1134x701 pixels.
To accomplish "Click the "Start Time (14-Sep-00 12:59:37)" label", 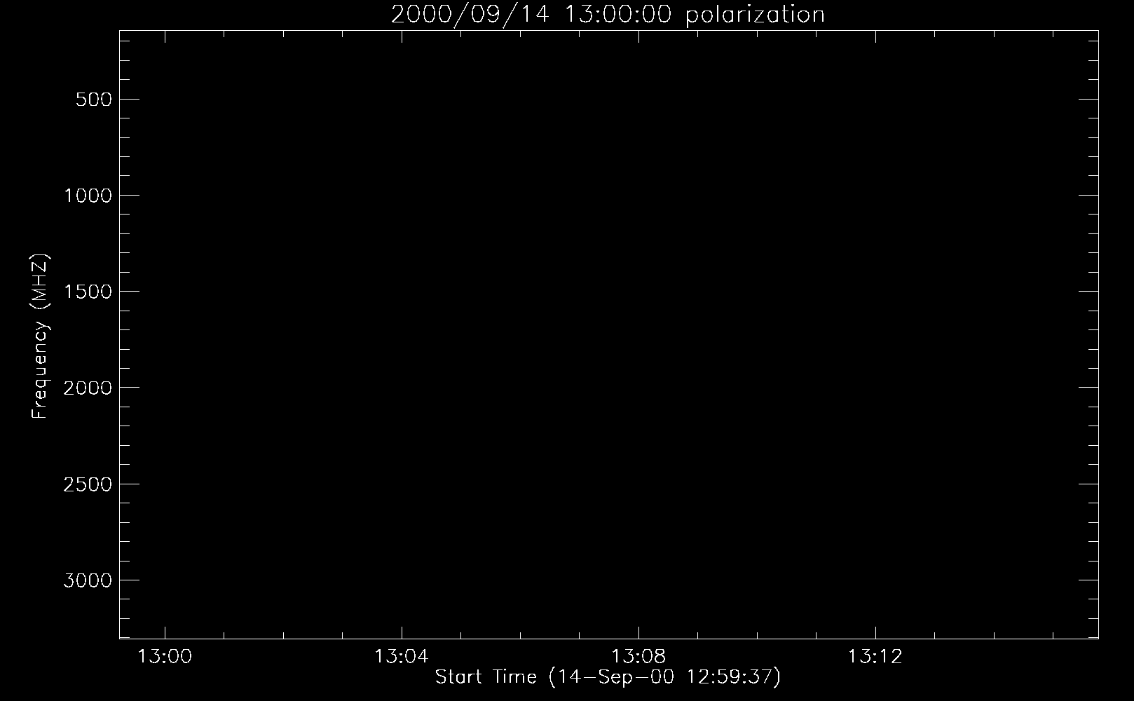I will click(608, 677).
